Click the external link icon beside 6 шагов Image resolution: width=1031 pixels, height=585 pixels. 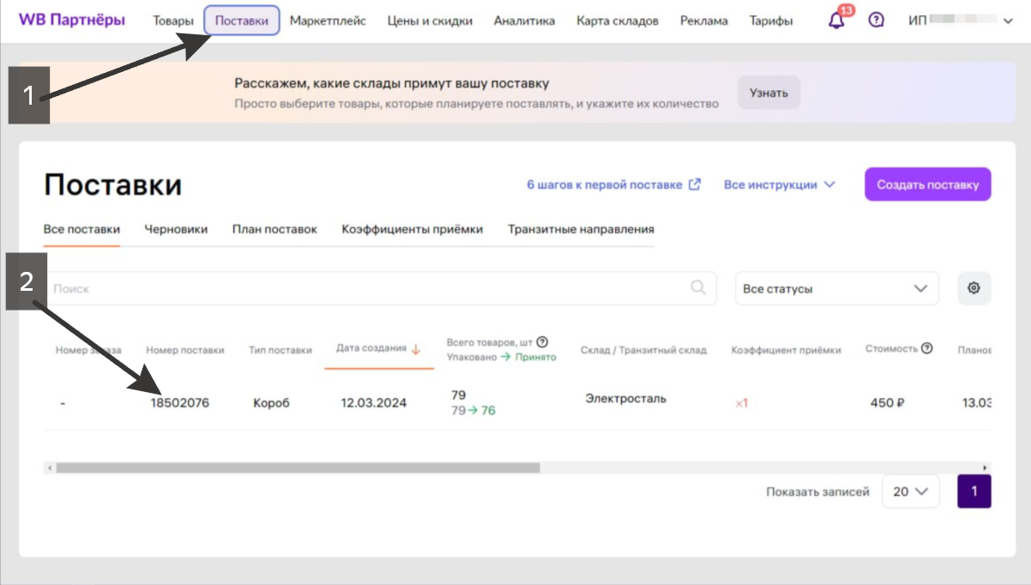coord(695,184)
